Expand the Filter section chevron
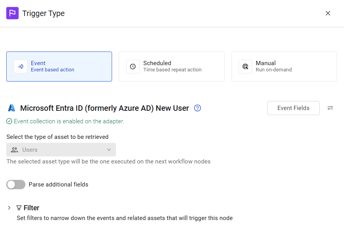 tap(9, 208)
